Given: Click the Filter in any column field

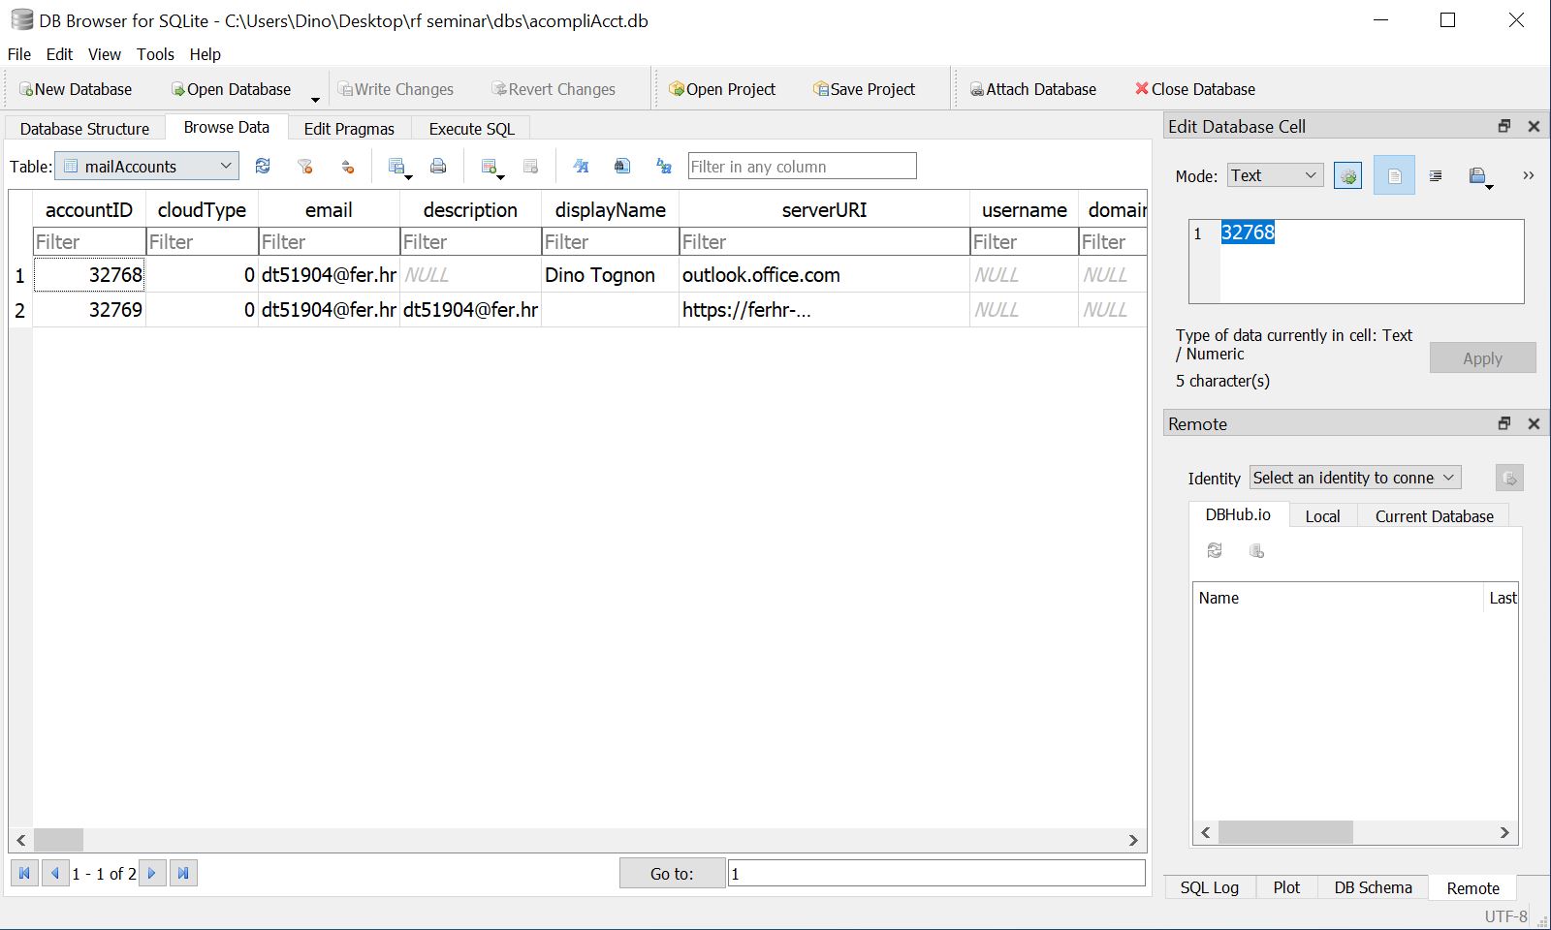Looking at the screenshot, I should coord(802,167).
